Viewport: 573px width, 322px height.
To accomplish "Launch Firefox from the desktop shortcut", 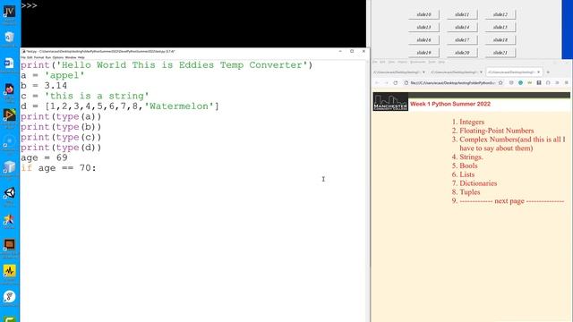I will (x=9, y=89).
